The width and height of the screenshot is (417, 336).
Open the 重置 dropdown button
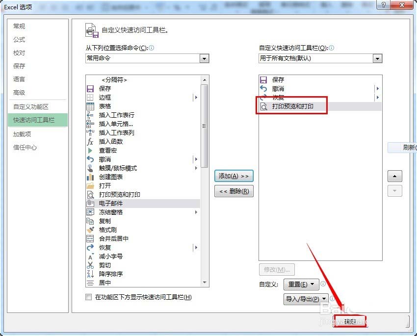pos(301,284)
